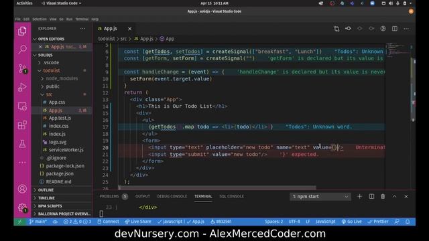Click Connect in status bar
The height and width of the screenshot is (241, 429).
pyautogui.click(x=108, y=222)
